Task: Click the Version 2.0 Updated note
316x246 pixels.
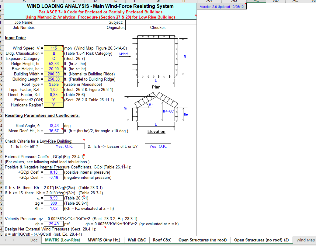Action: point(222,7)
